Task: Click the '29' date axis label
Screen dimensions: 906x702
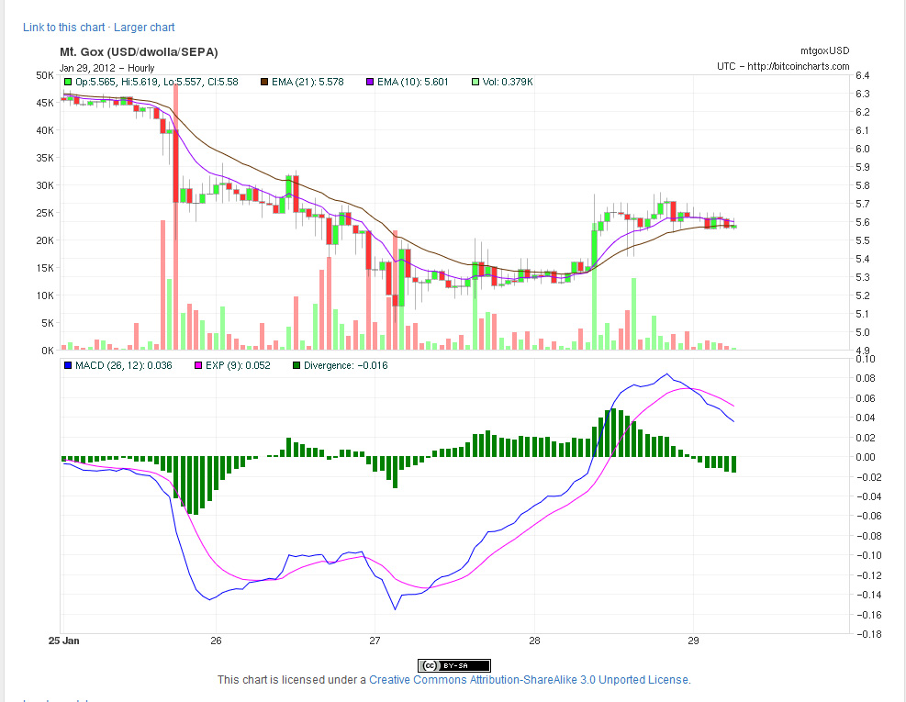Action: 693,641
